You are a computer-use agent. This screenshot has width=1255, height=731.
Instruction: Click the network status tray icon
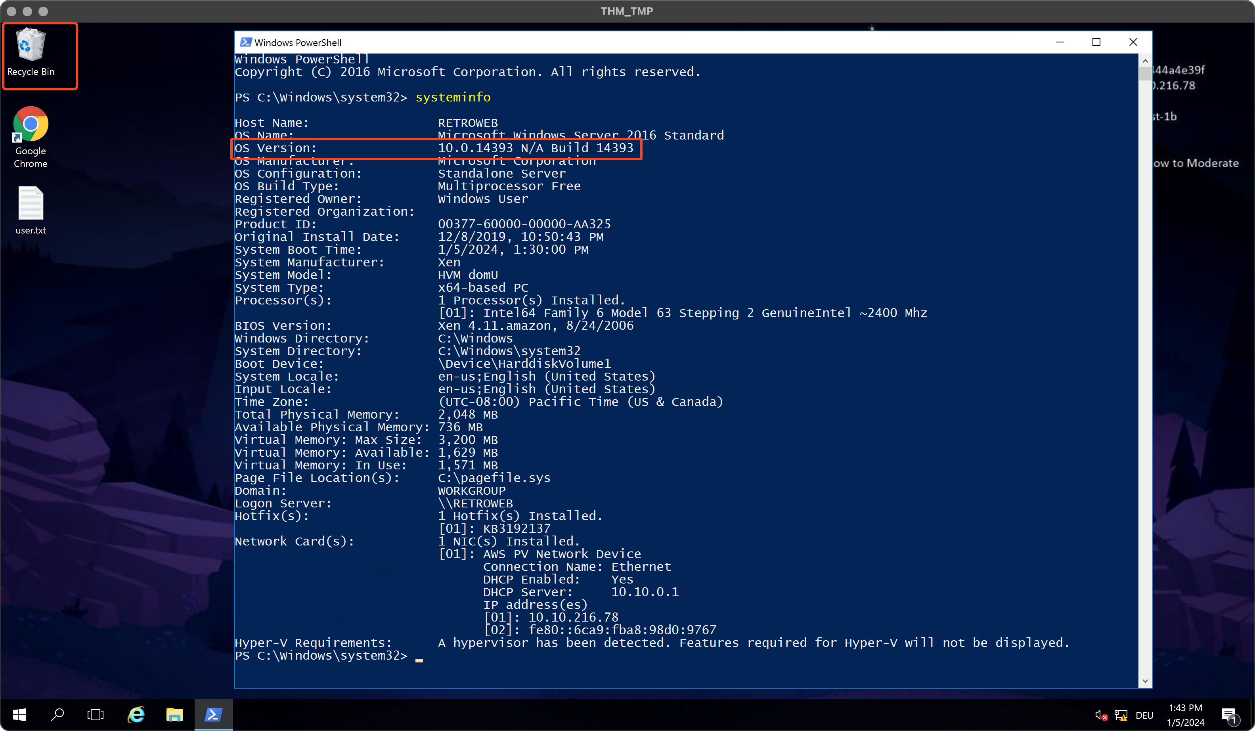tap(1121, 716)
